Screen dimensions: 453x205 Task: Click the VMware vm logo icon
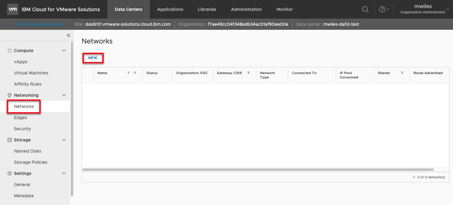coord(12,9)
